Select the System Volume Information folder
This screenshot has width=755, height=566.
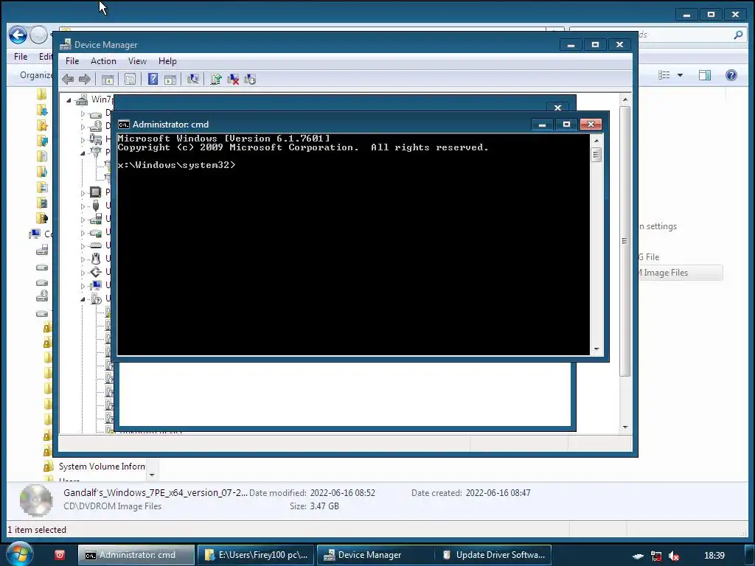102,467
